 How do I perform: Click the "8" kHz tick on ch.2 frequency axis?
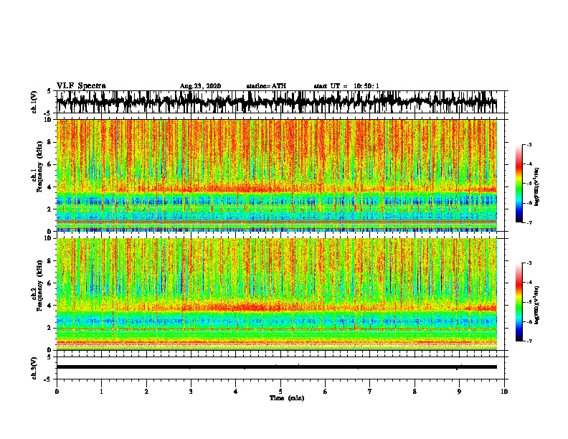click(51, 261)
